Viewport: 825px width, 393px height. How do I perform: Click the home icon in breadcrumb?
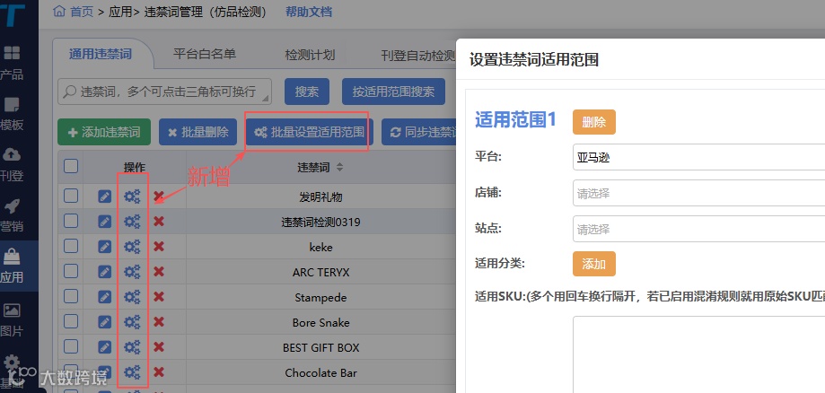pyautogui.click(x=59, y=11)
